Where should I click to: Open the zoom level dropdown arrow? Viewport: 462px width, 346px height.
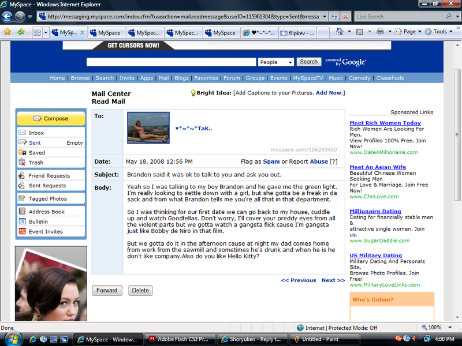click(450, 328)
